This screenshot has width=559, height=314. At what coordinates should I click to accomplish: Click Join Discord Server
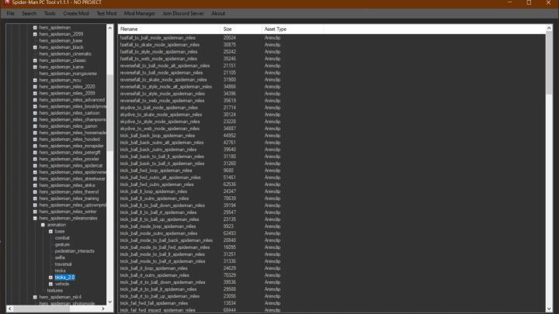click(183, 13)
